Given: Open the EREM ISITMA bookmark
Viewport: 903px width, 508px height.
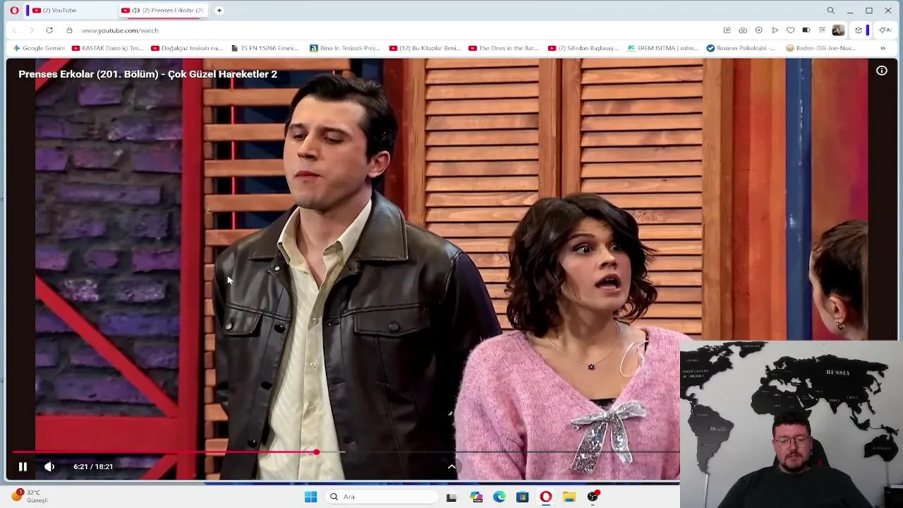Looking at the screenshot, I should click(x=662, y=48).
